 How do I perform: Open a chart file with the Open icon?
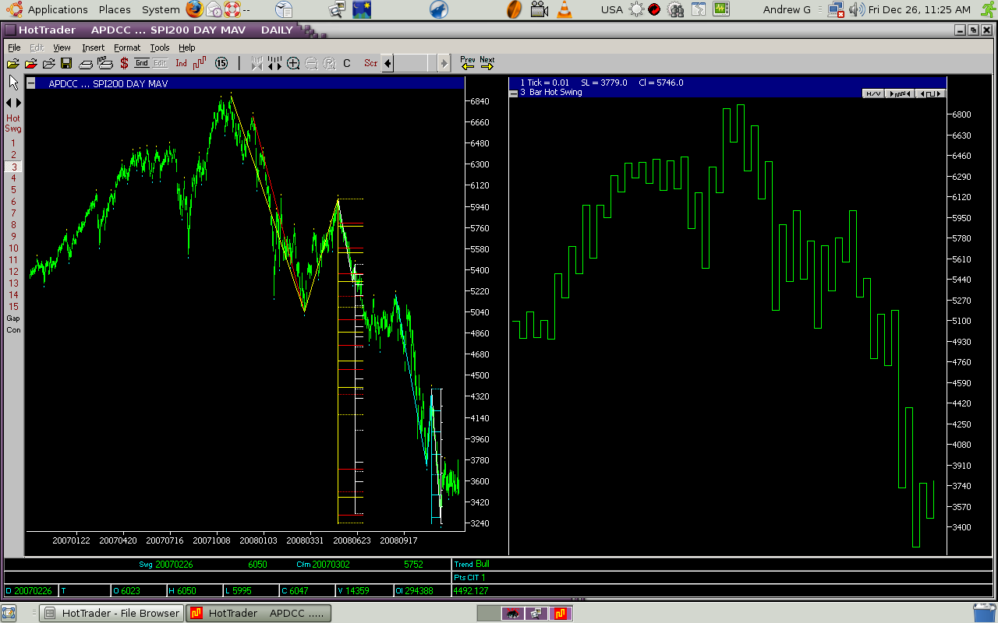tap(14, 63)
